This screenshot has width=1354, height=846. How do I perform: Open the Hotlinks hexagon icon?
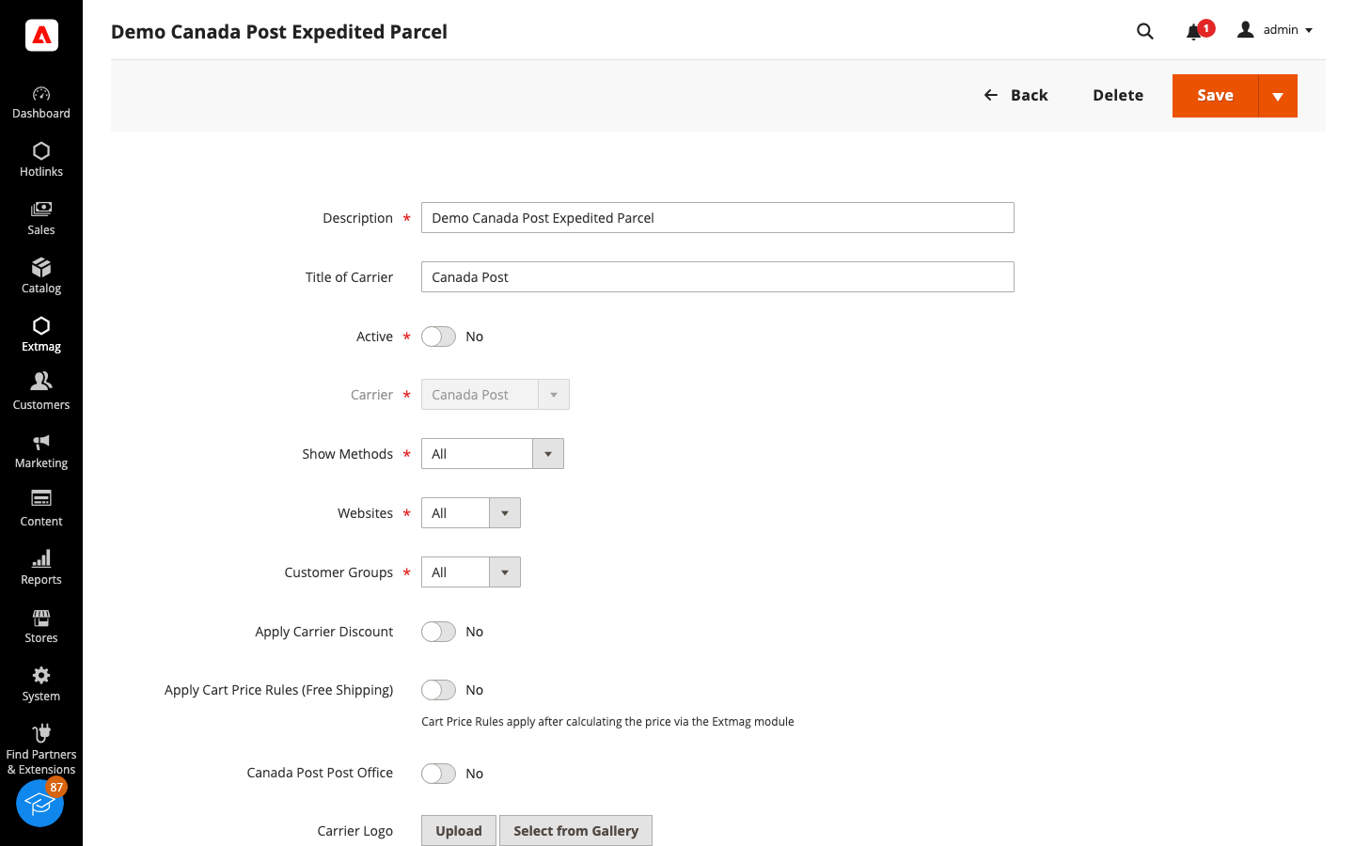41,151
